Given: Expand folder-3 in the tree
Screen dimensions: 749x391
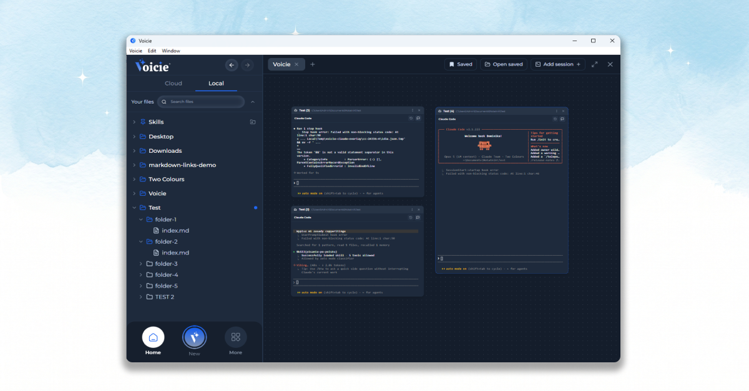Looking at the screenshot, I should pos(141,264).
